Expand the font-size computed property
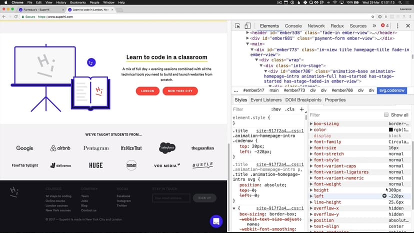This screenshot has height=233, width=414. pyautogui.click(x=311, y=148)
